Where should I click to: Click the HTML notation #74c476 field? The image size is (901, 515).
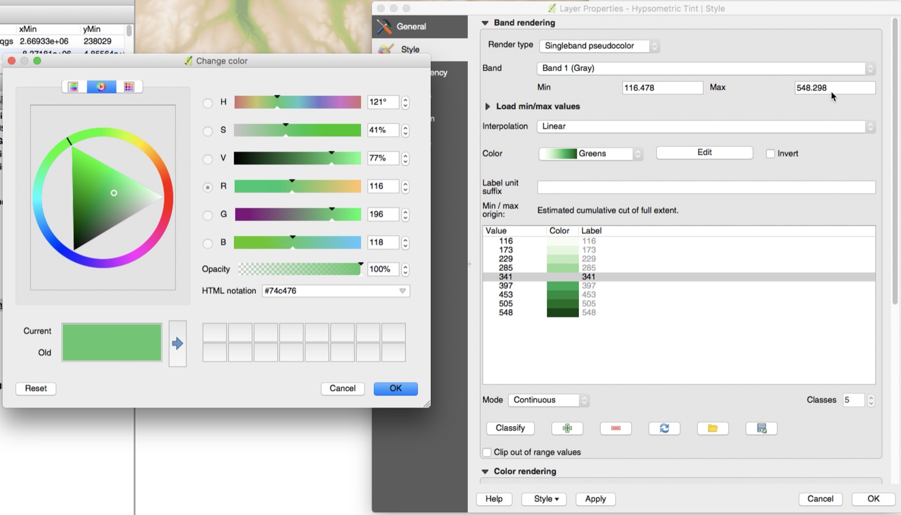coord(336,291)
